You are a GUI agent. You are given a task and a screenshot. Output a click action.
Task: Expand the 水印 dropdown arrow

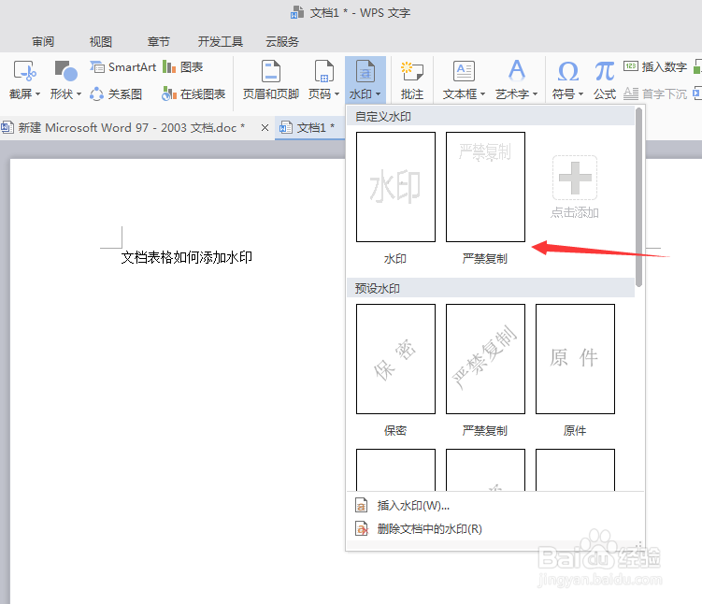(x=378, y=94)
